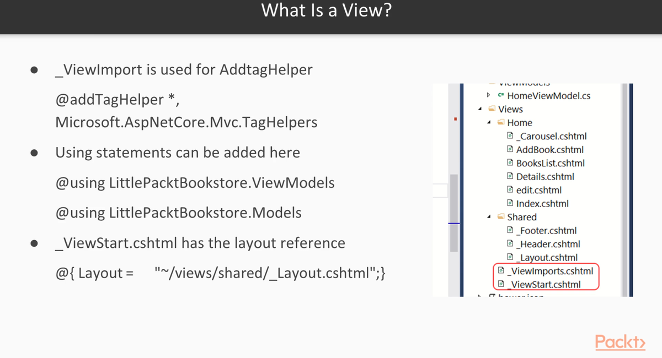Click the file icon next to _ViewImports.cshtml
This screenshot has width=662, height=358.
point(501,271)
